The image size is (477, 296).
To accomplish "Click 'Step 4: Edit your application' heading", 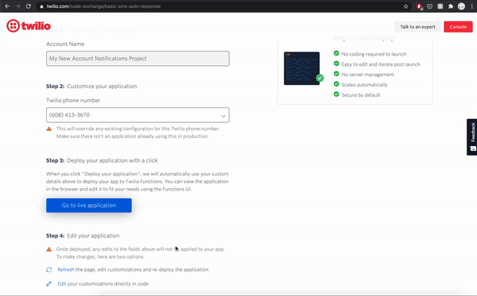I will pyautogui.click(x=83, y=236).
